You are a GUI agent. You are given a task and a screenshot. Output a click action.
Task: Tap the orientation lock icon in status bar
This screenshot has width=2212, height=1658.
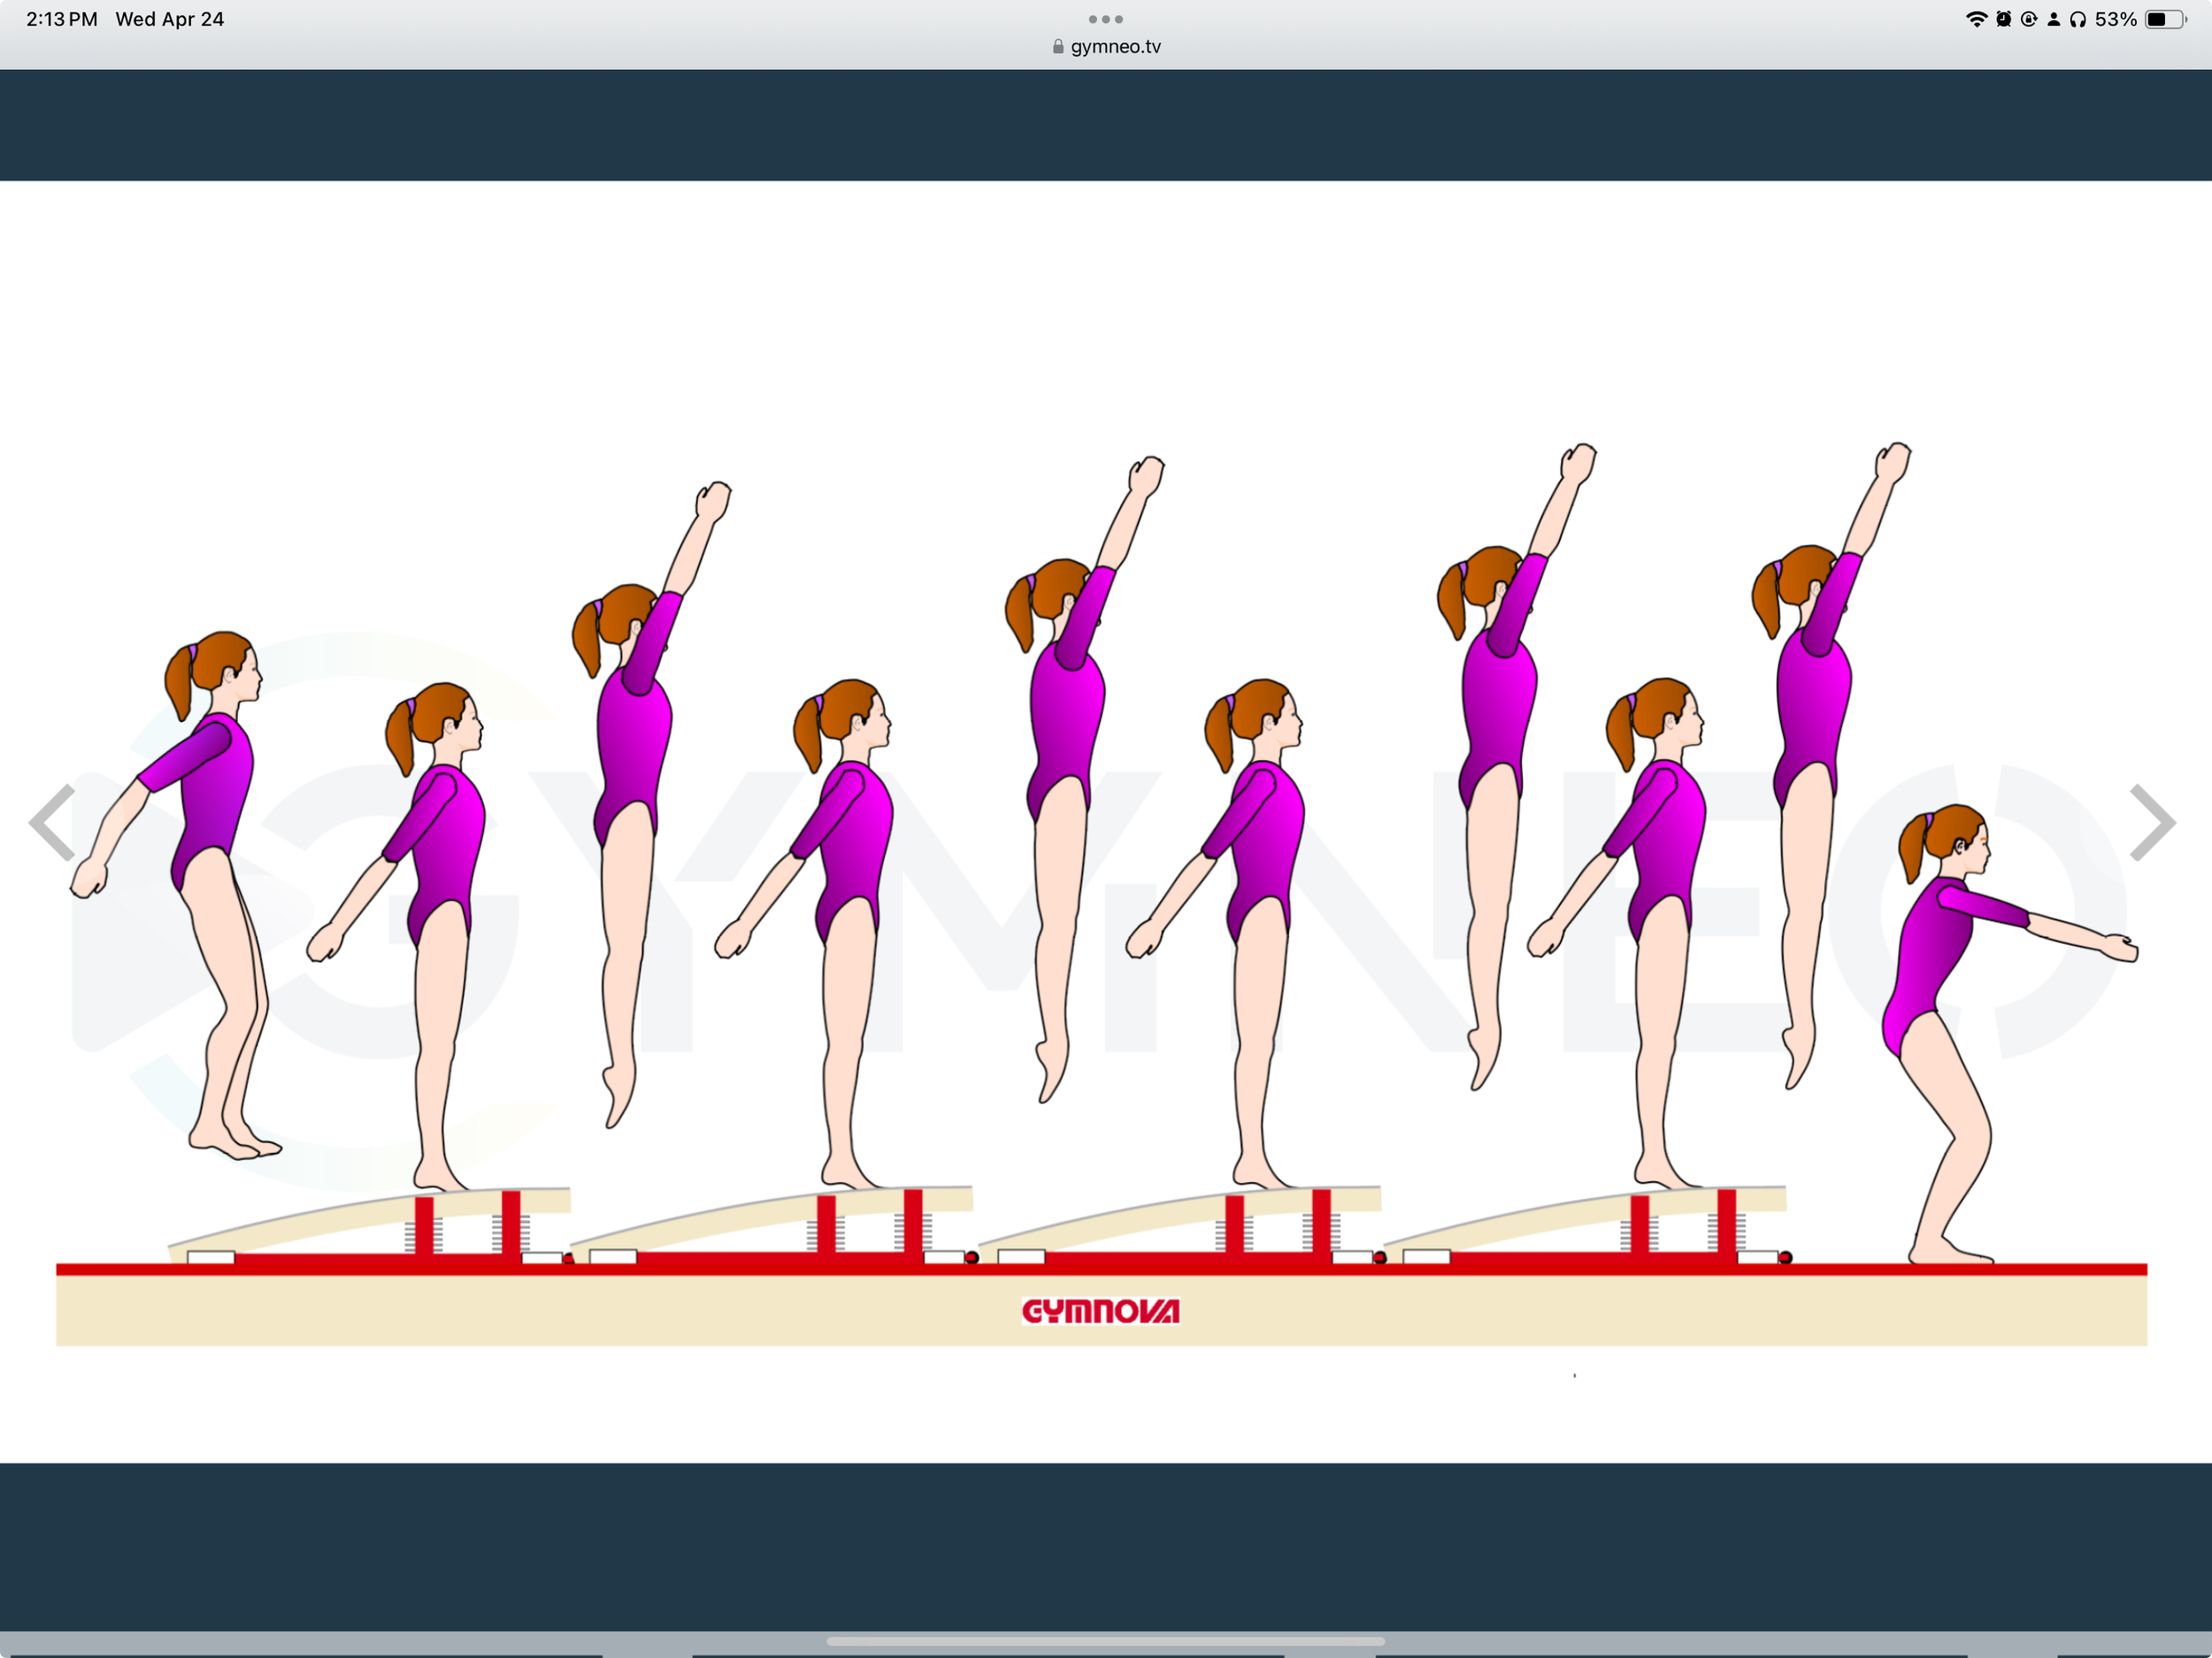pyautogui.click(x=2030, y=18)
